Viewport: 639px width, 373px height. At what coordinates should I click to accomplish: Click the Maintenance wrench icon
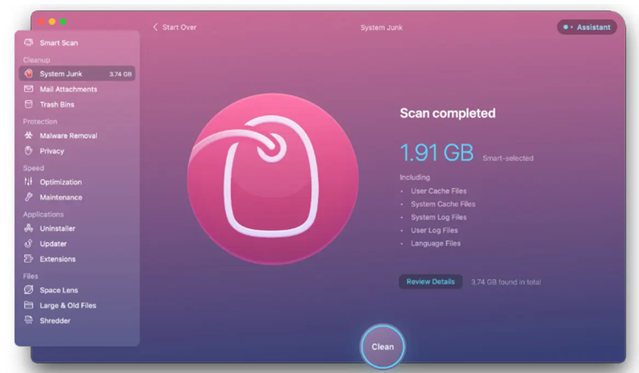[x=29, y=197]
